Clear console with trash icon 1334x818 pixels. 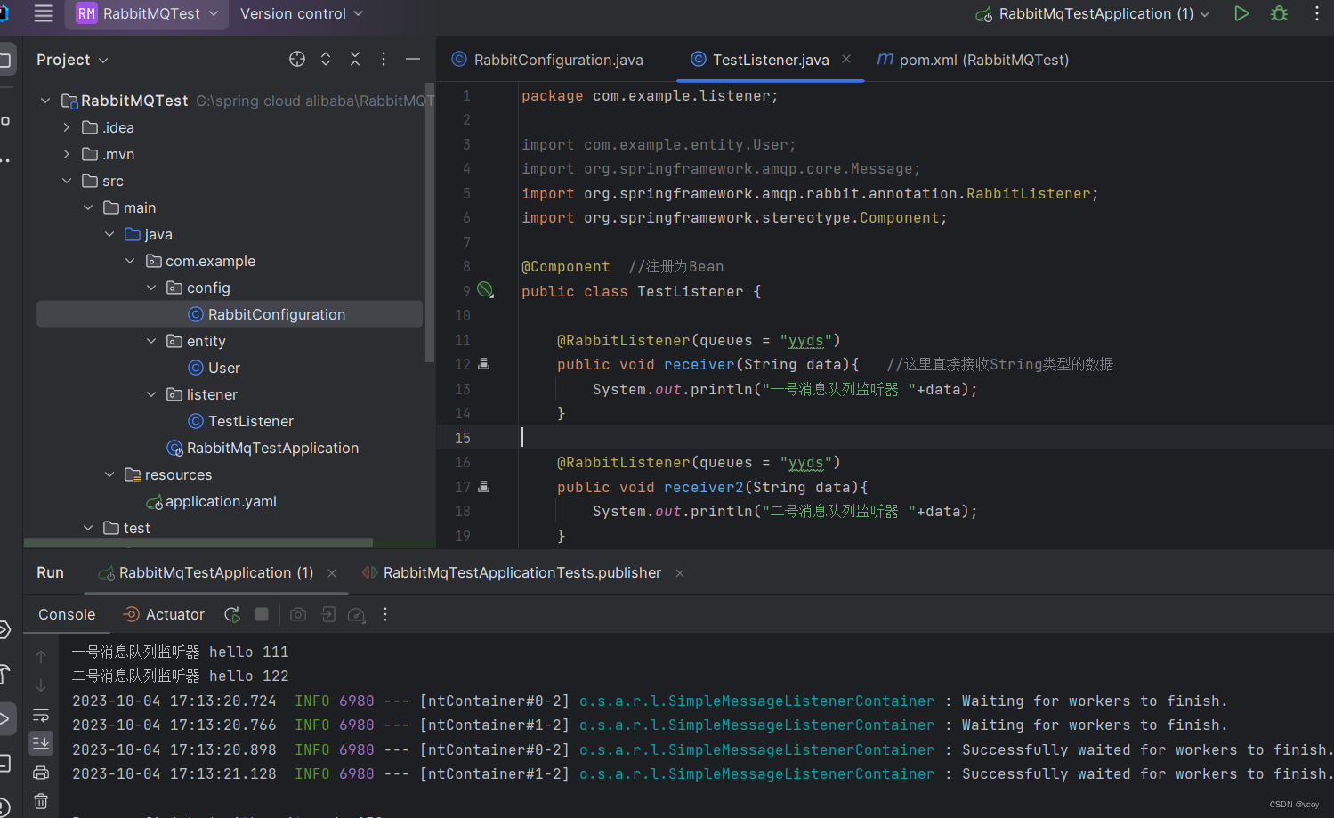coord(41,801)
